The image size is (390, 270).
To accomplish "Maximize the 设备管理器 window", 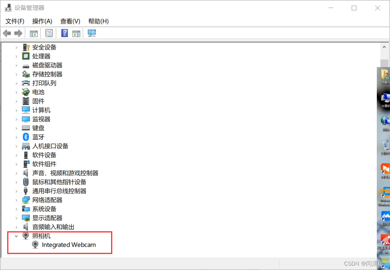I will tap(354, 8).
